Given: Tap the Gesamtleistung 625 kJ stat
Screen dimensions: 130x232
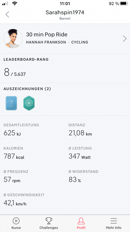Looking at the screenshot, I should pos(21,130).
